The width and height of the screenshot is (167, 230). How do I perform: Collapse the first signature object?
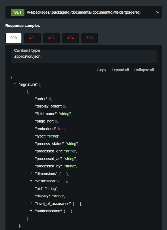tap(23, 91)
